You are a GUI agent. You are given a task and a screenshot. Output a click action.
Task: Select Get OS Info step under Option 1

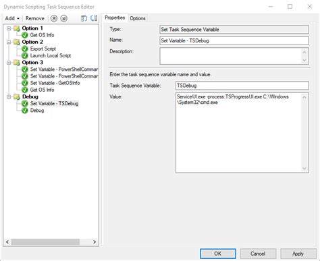click(x=42, y=35)
